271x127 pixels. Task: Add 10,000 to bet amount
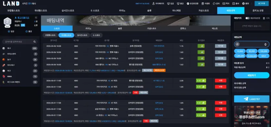coord(240,51)
